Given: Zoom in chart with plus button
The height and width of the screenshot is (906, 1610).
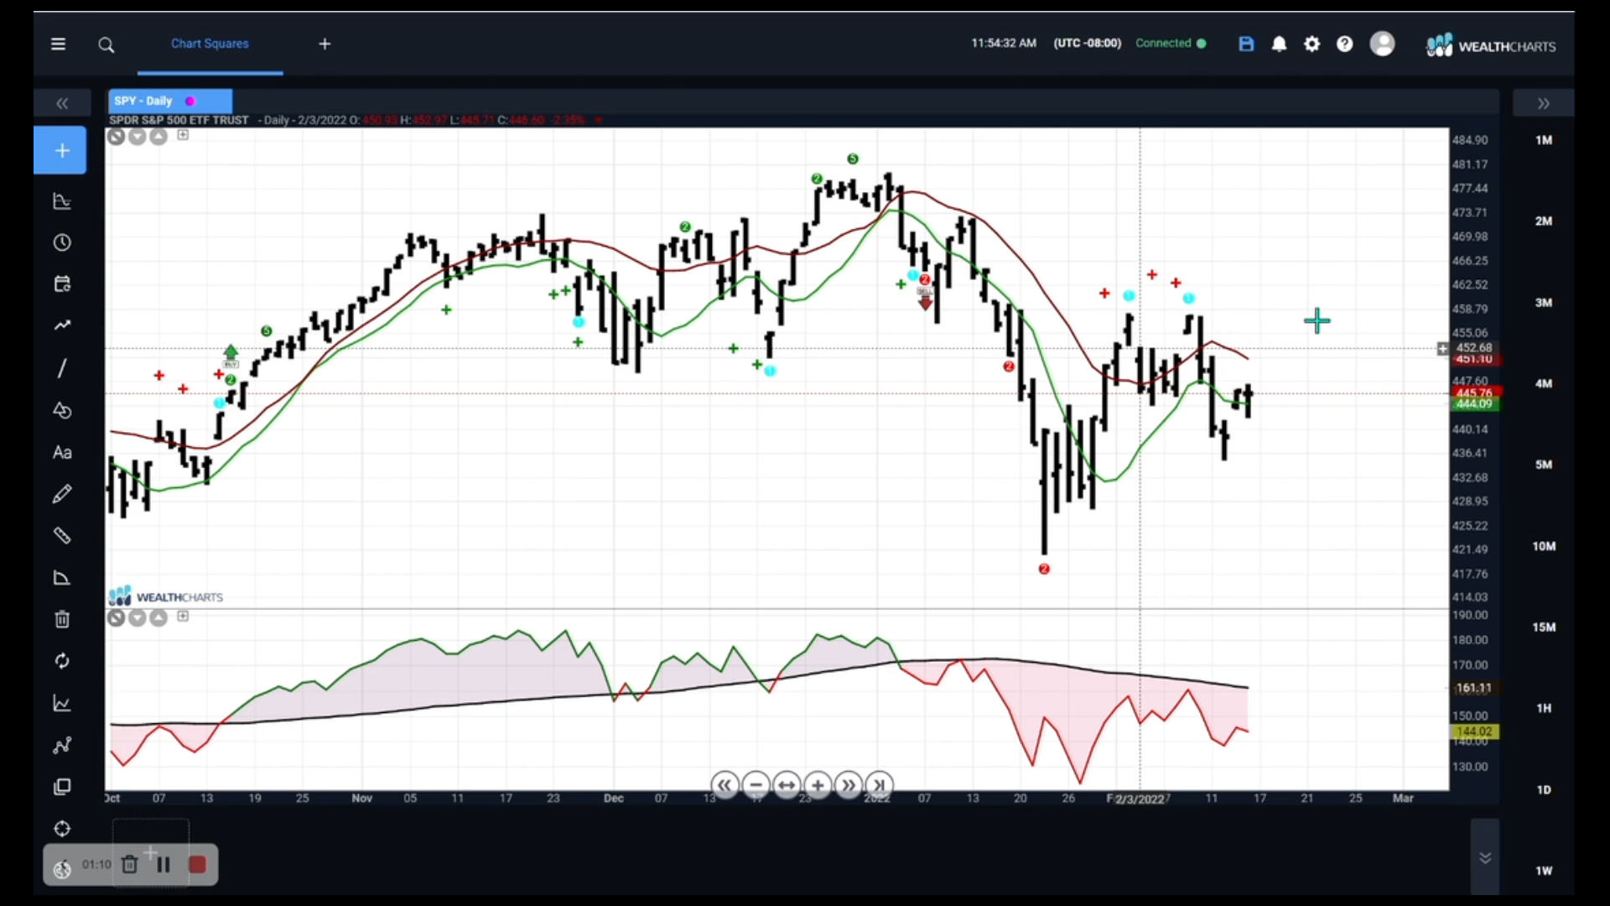Looking at the screenshot, I should [x=818, y=786].
